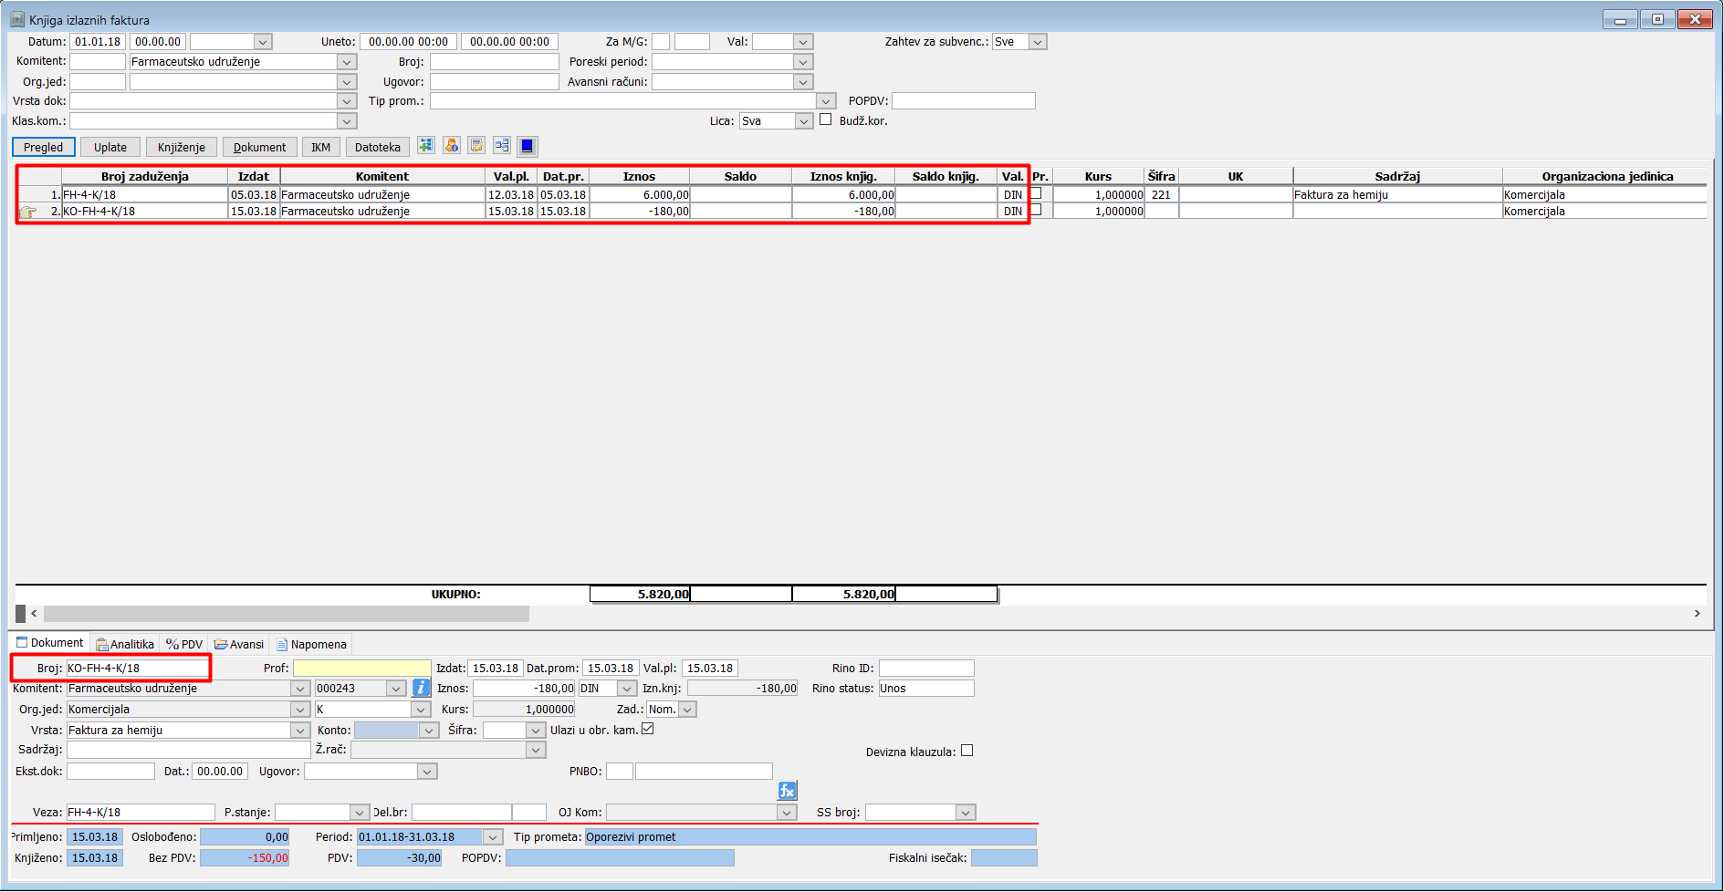
Task: Click the Datum field showing 01.01.18
Action: [98, 42]
